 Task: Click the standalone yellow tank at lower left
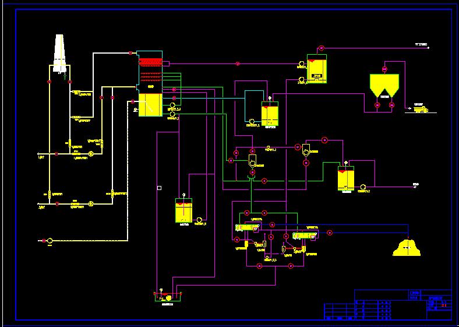(x=183, y=210)
